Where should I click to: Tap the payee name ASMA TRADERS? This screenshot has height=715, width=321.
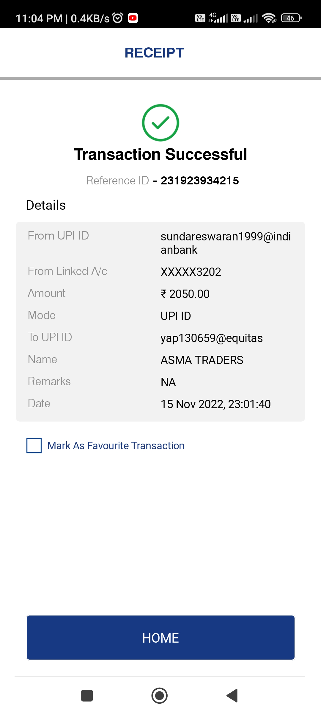click(202, 360)
